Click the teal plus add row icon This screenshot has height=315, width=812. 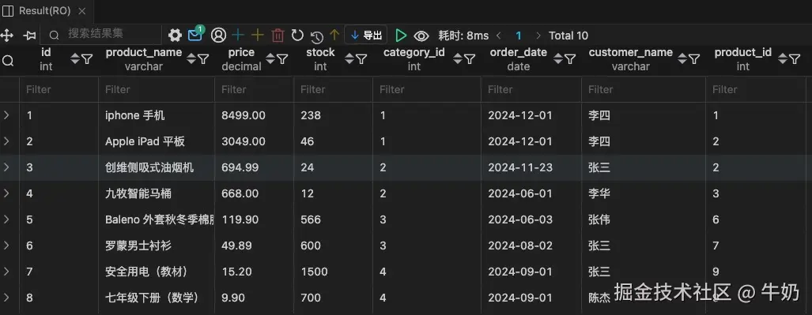pos(238,36)
